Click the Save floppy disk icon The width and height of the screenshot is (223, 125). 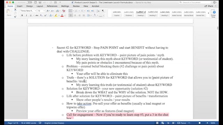[40, 2]
